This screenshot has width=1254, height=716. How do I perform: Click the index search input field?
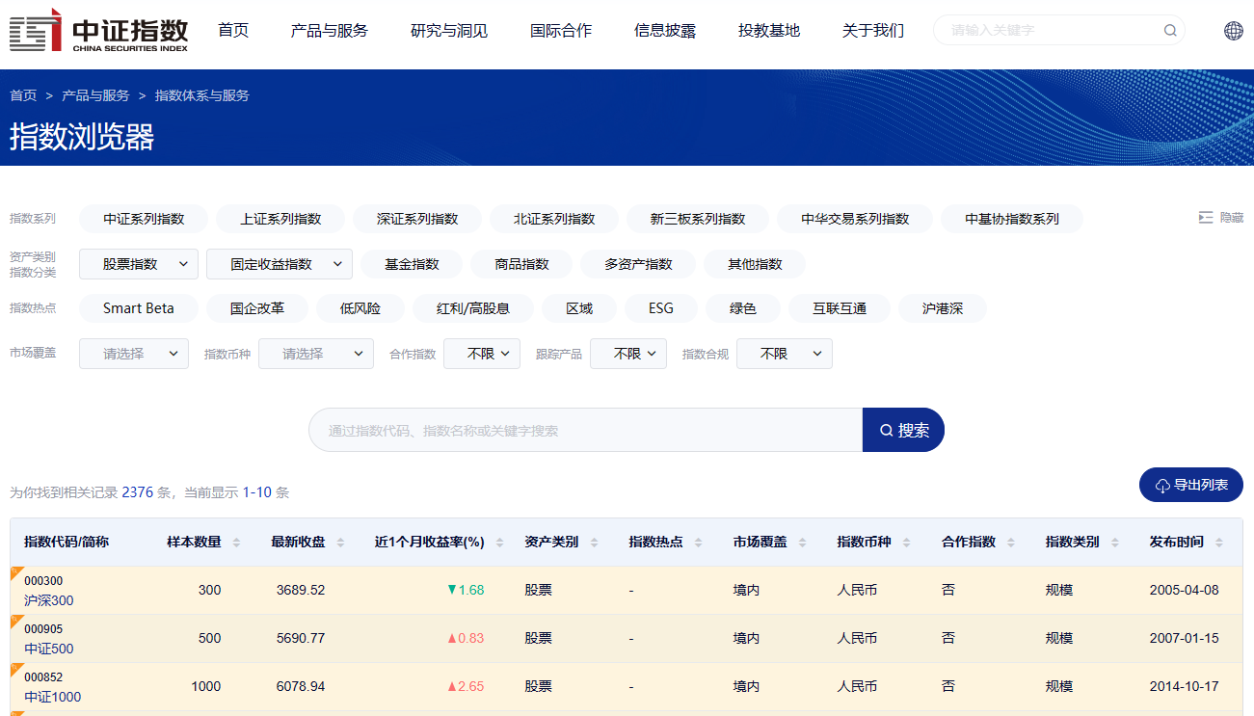[x=578, y=429]
